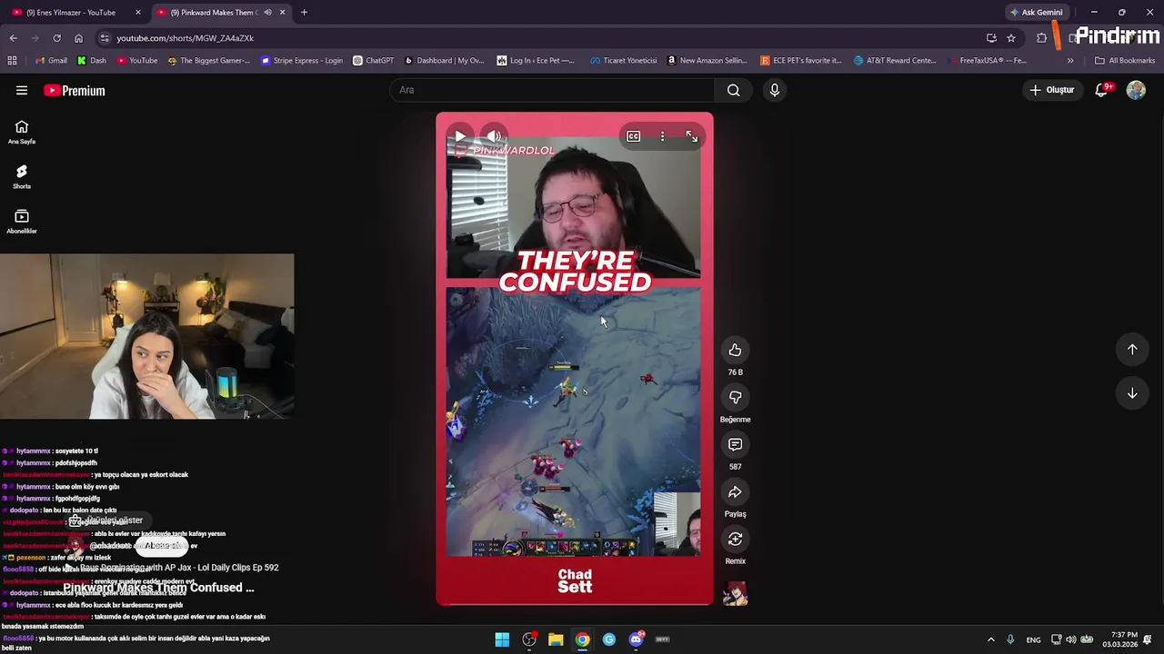Open File Explorer from taskbar
This screenshot has width=1164, height=654.
tap(556, 639)
